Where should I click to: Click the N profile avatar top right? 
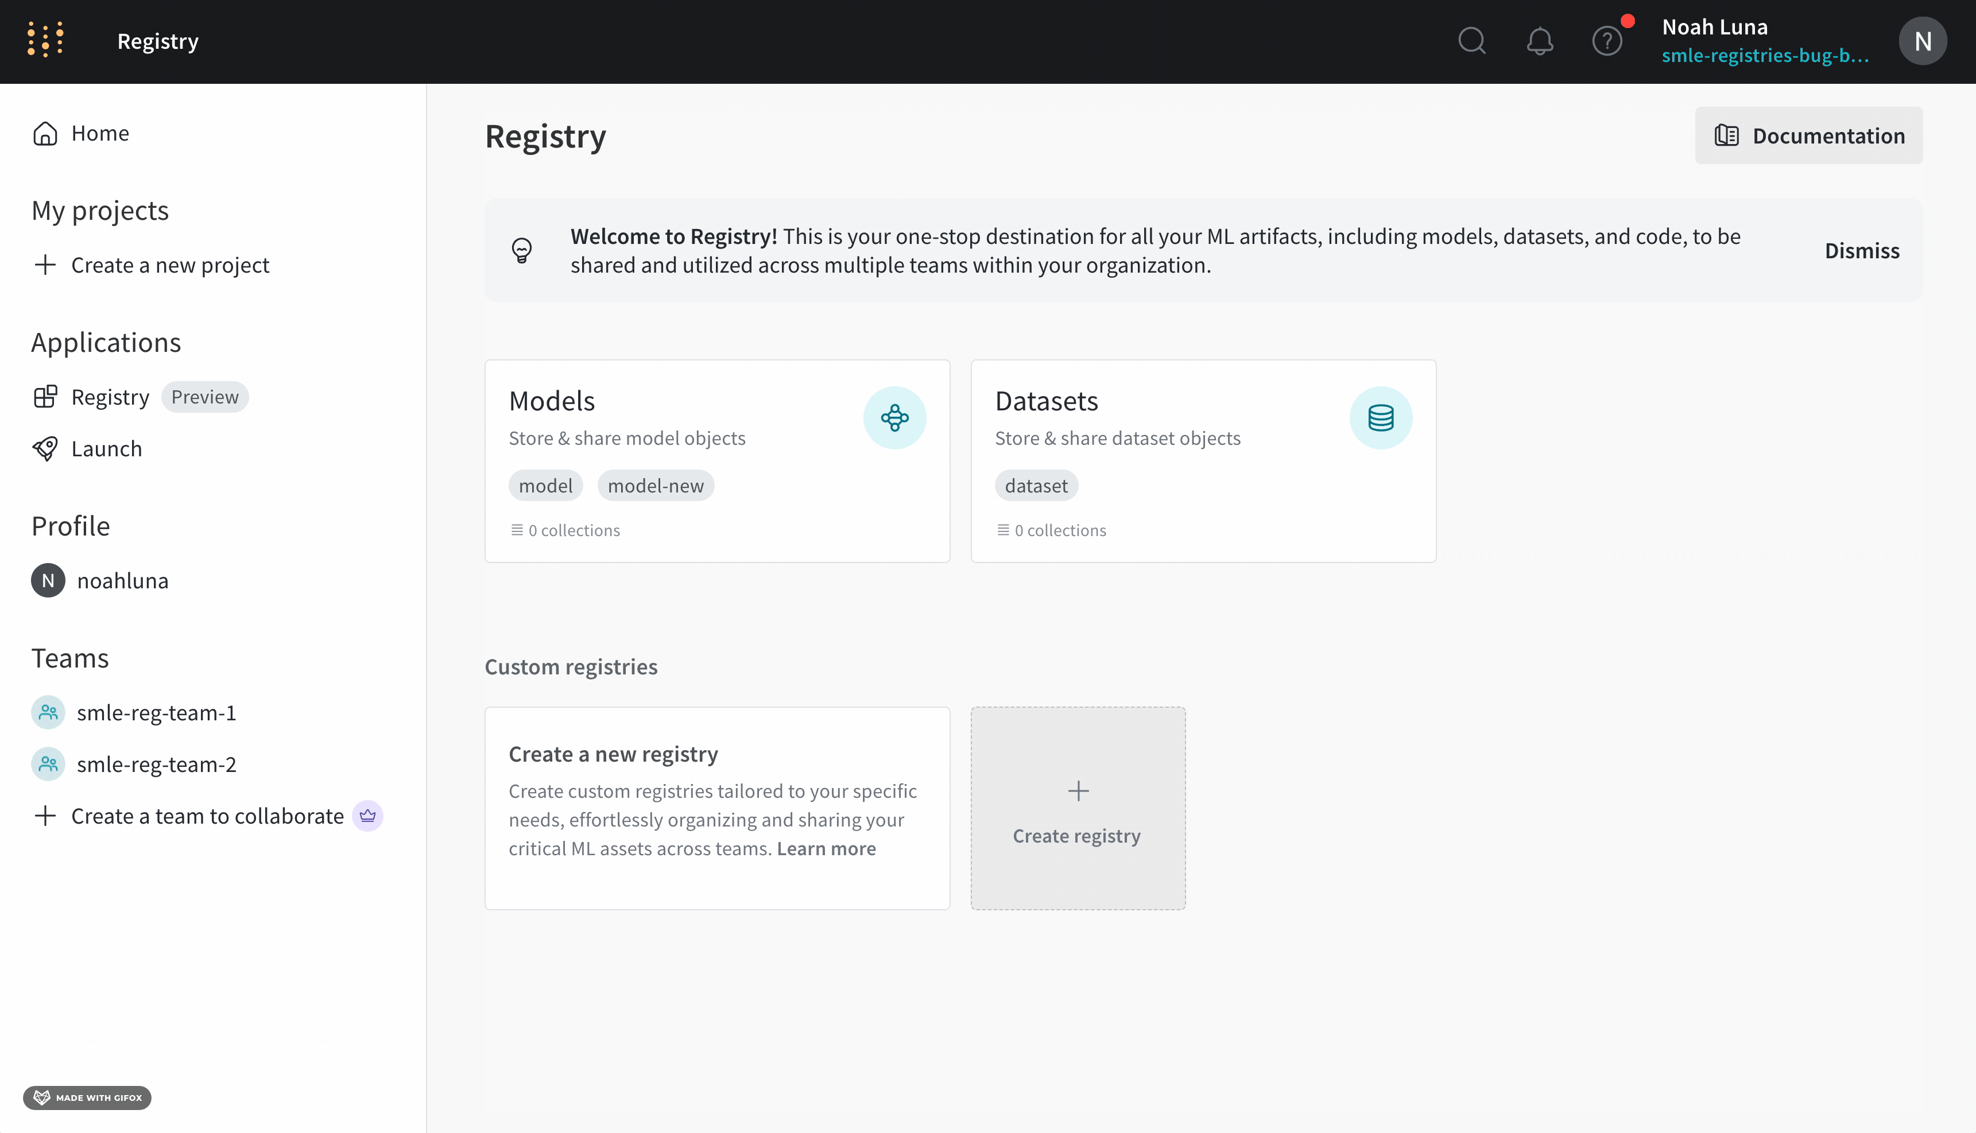tap(1923, 41)
